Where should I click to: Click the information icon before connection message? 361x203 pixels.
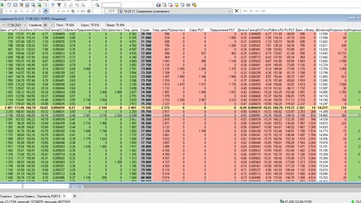121,11
